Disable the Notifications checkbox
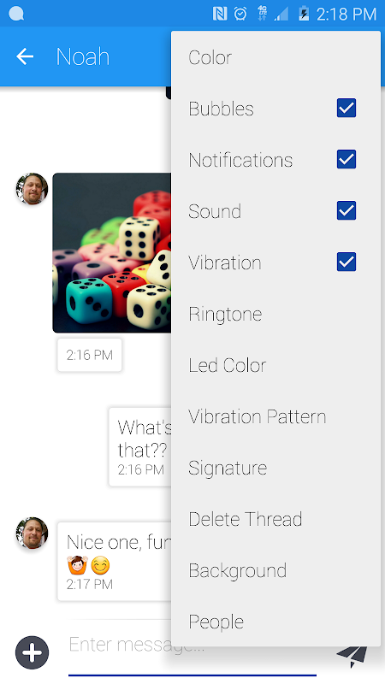385x684 pixels. point(346,159)
